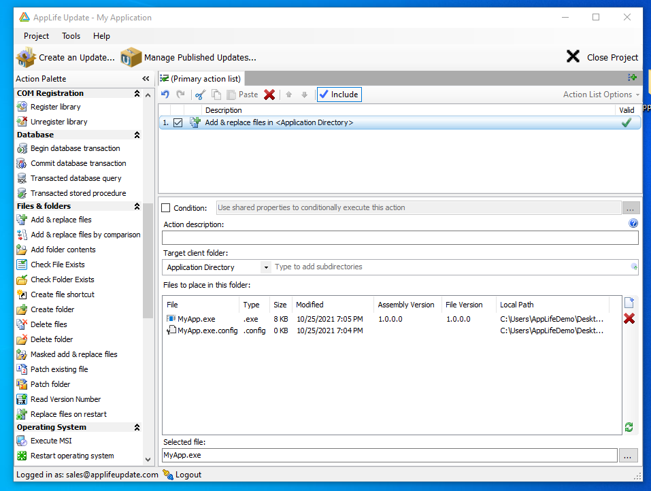The width and height of the screenshot is (651, 491).
Task: Add a new action list tab
Action: [633, 78]
